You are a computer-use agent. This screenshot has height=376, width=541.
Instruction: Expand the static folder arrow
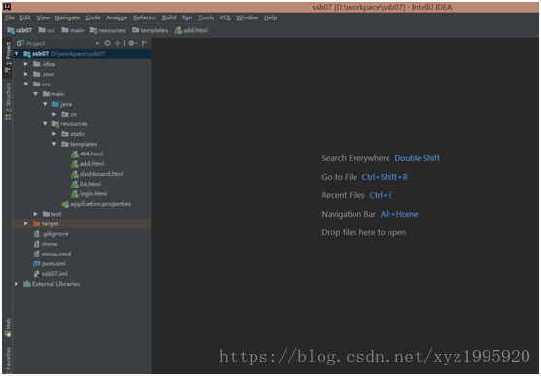54,134
